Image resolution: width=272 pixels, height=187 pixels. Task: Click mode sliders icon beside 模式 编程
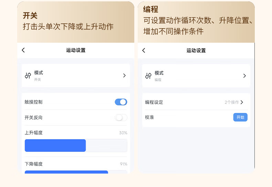click(148, 76)
